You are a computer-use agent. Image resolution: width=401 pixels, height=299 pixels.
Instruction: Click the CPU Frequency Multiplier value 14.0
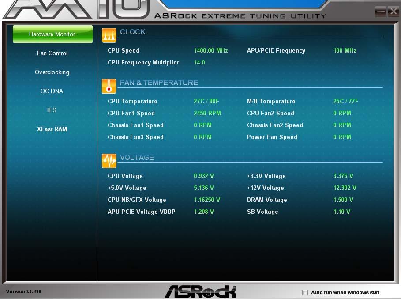click(199, 62)
